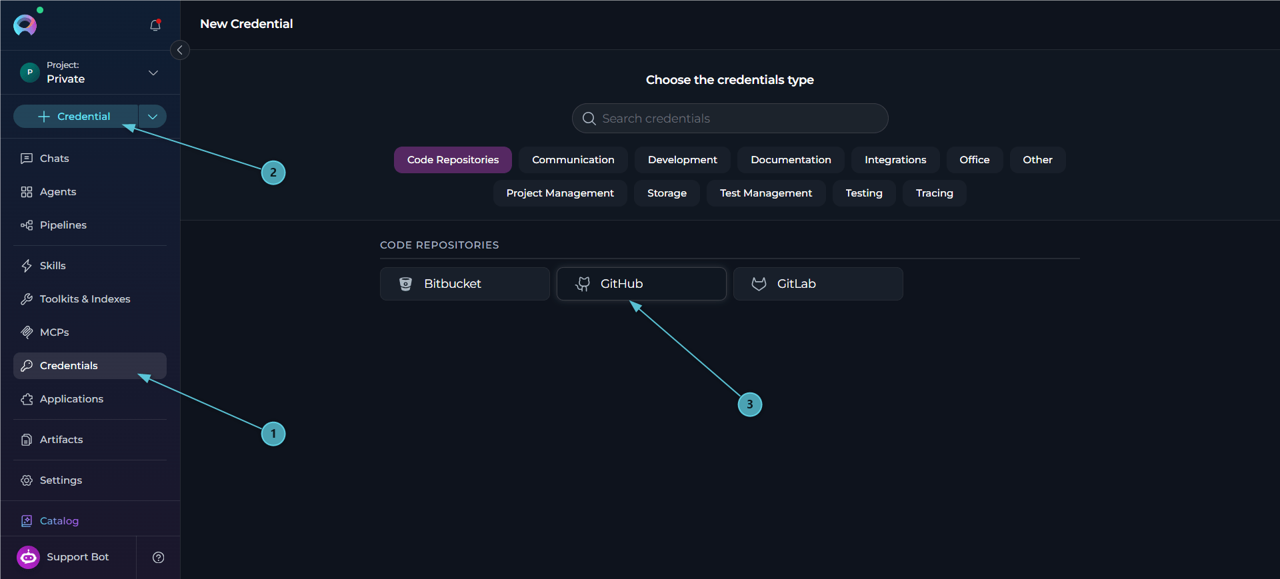
Task: Click the Catalog icon
Action: [x=27, y=521]
